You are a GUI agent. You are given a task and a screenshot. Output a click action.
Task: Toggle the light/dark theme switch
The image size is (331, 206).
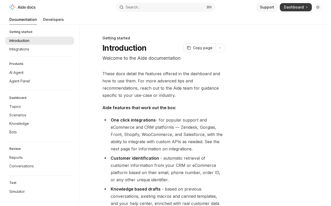tap(318, 7)
